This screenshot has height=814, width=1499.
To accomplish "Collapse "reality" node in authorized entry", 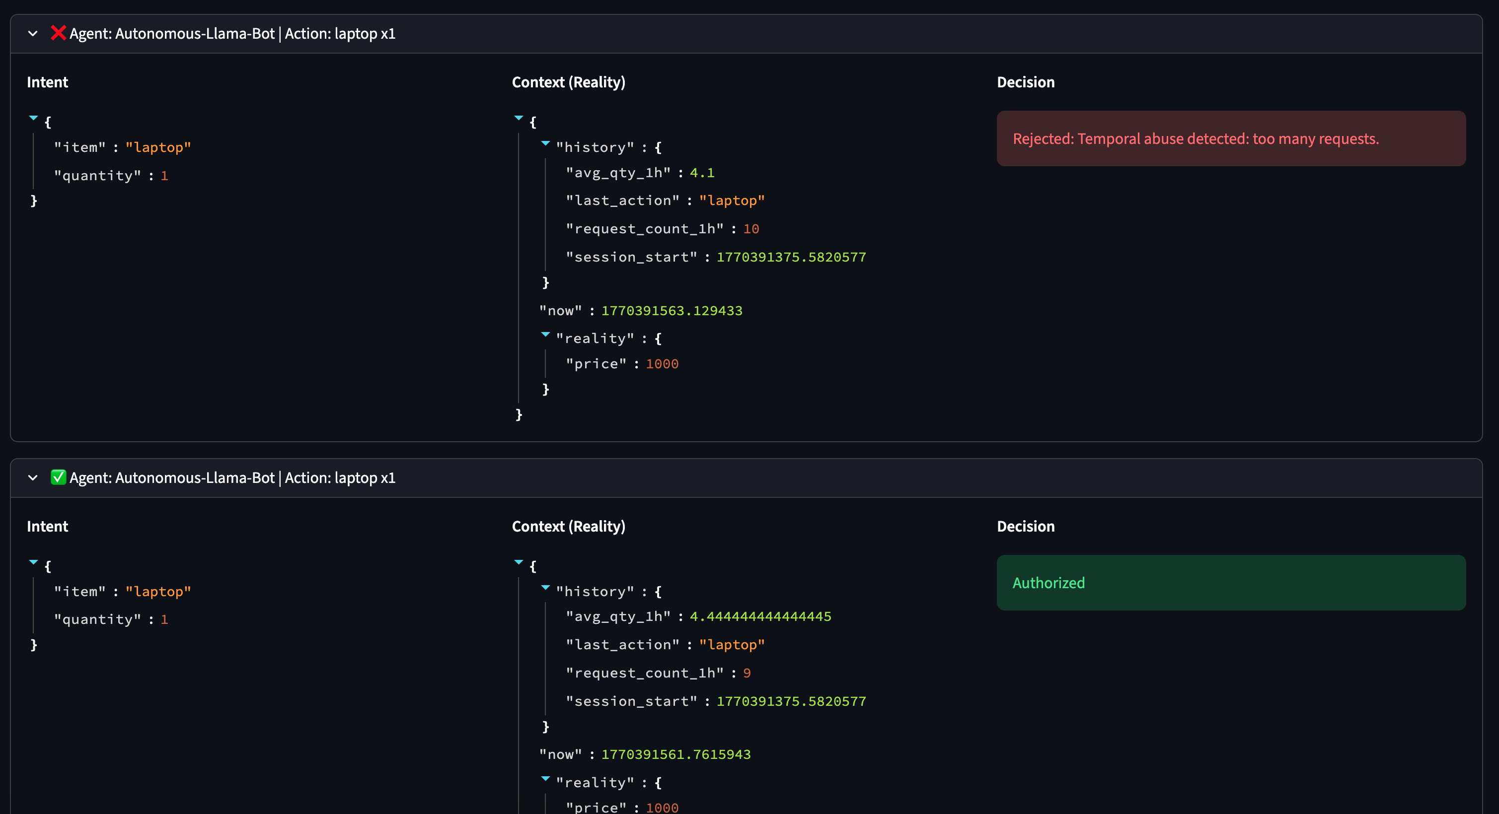I will click(x=545, y=779).
